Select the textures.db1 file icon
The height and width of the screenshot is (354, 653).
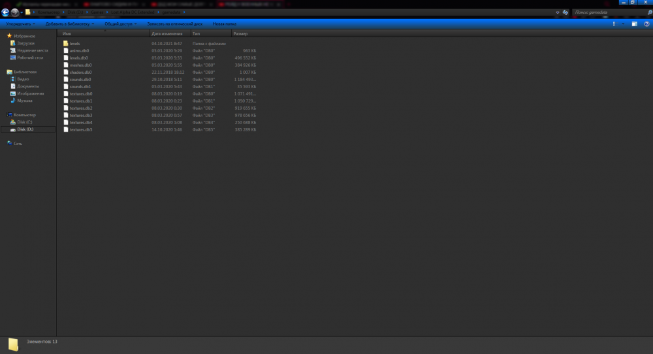point(66,101)
